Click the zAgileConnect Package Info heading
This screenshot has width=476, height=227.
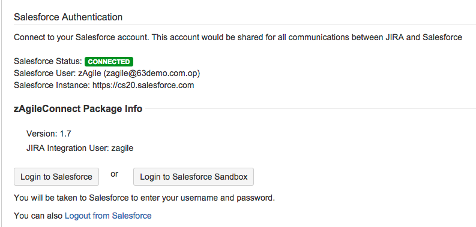[78, 108]
